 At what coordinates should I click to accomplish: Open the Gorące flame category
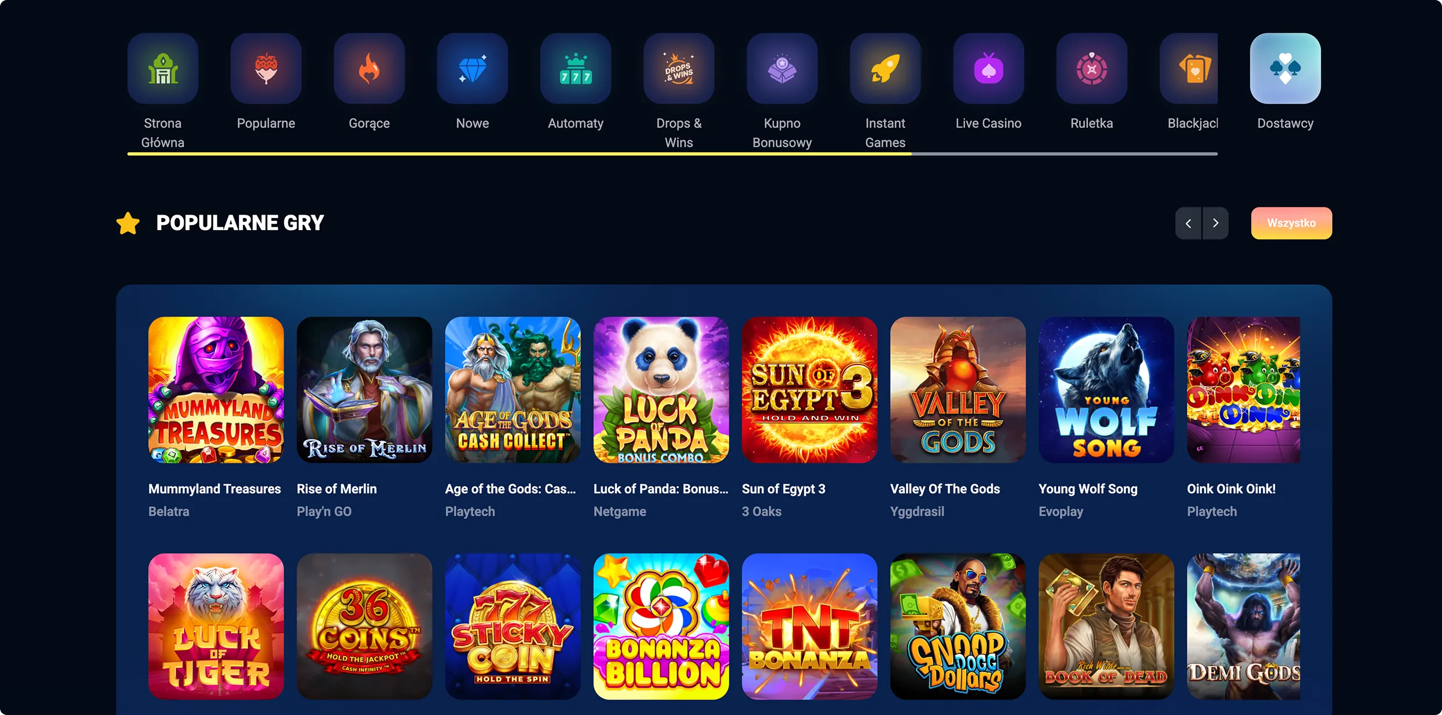pyautogui.click(x=369, y=69)
